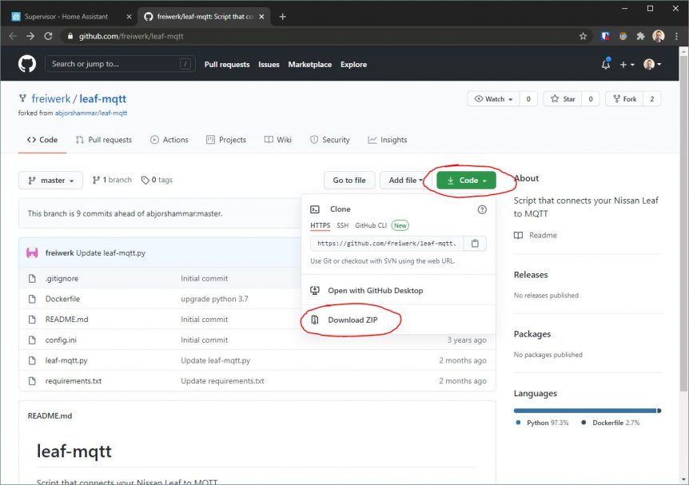Reload the page with the refresh icon
Viewport: 689px width, 485px height.
50,35
